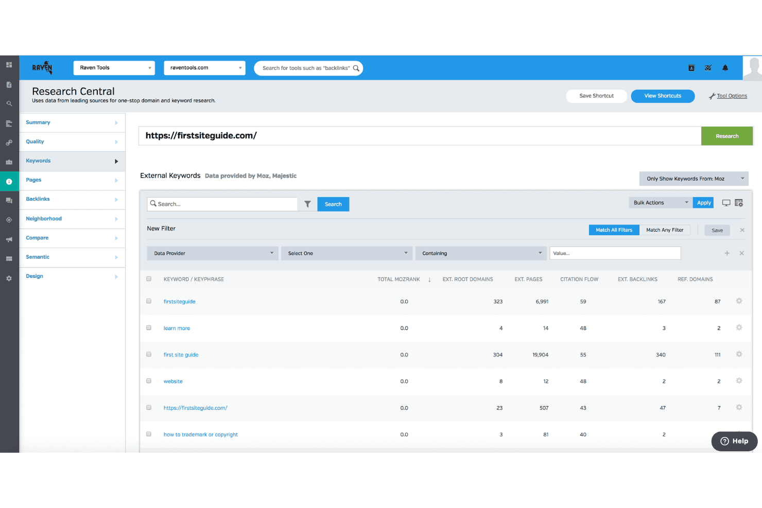Open the dashboard grid icon in the dark sidebar
762x508 pixels.
[x=9, y=65]
